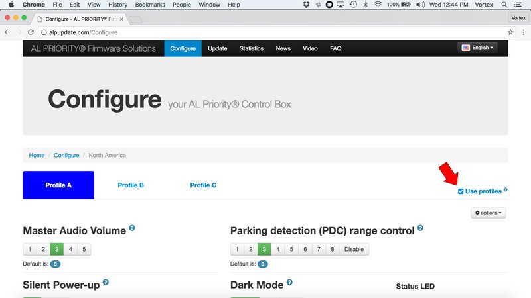Click the volume icon in menu bar

tap(420, 5)
